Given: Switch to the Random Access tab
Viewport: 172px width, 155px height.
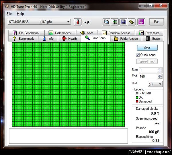Looking at the screenshot, I should coord(116,33).
